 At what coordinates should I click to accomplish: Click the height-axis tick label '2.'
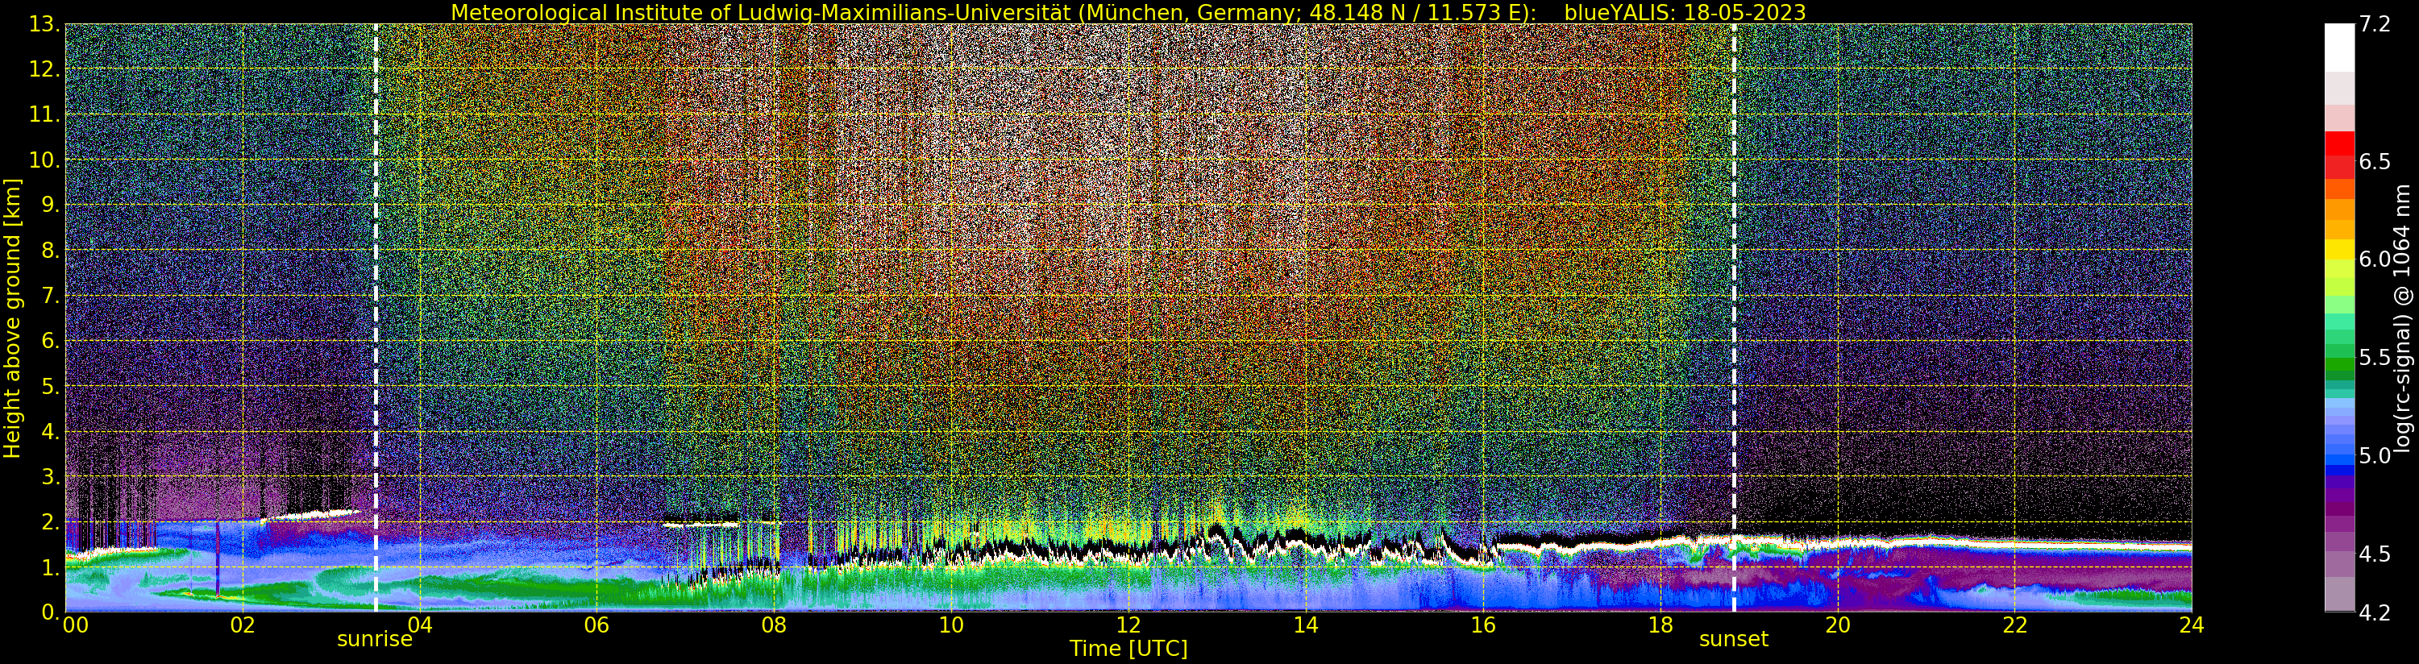click(x=51, y=522)
